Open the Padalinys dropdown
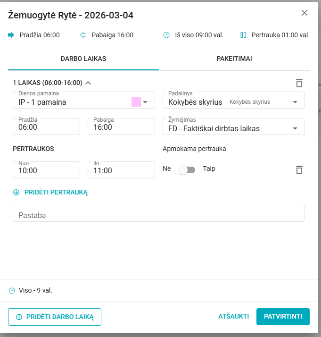Screen dimensions: 321x337 point(295,102)
